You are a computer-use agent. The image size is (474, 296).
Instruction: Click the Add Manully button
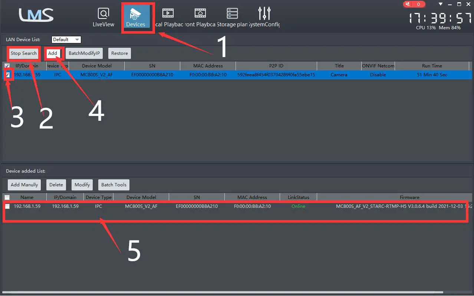[x=24, y=184]
